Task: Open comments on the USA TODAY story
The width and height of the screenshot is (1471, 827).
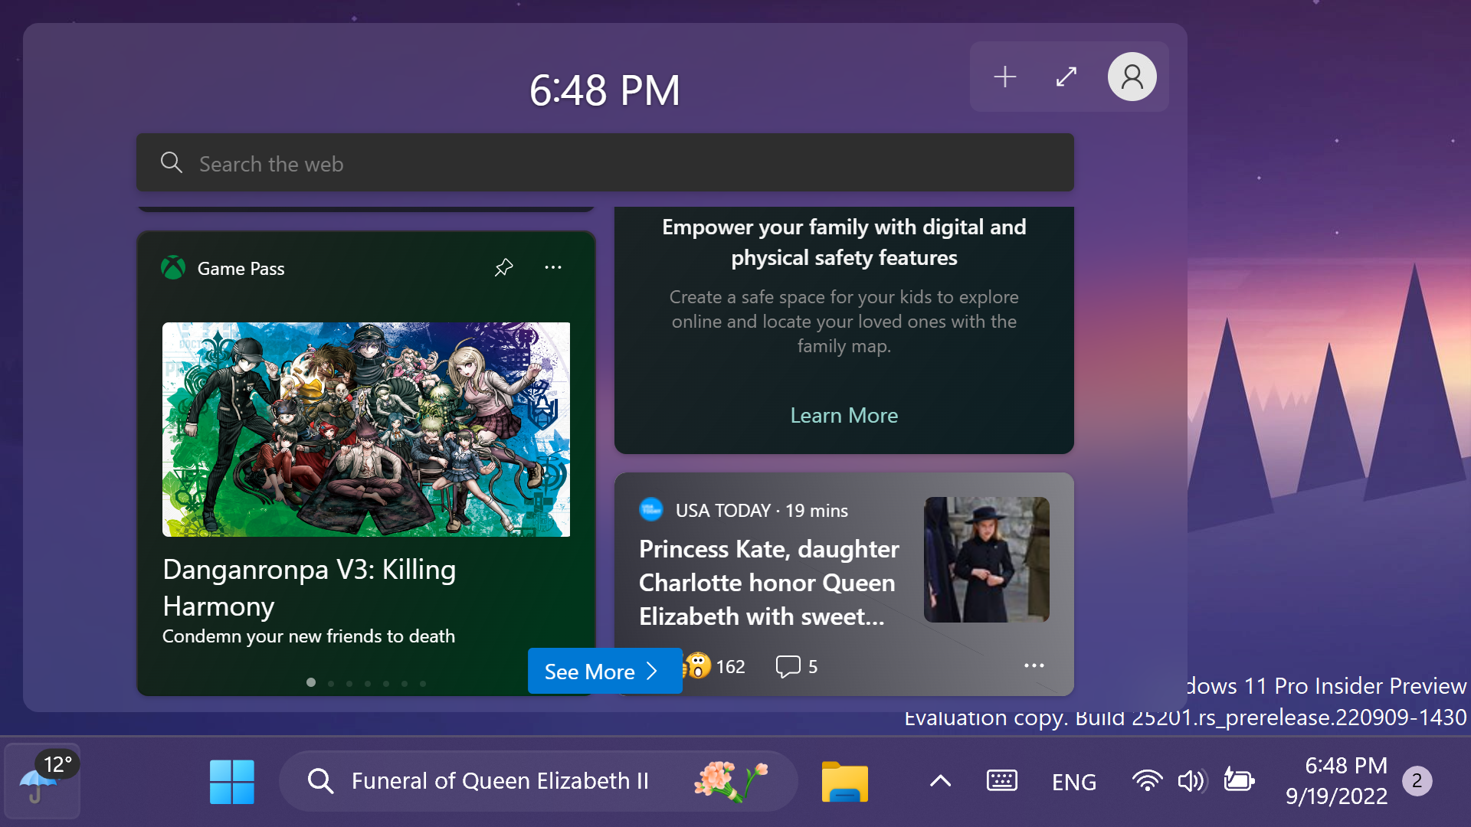Action: pyautogui.click(x=790, y=666)
